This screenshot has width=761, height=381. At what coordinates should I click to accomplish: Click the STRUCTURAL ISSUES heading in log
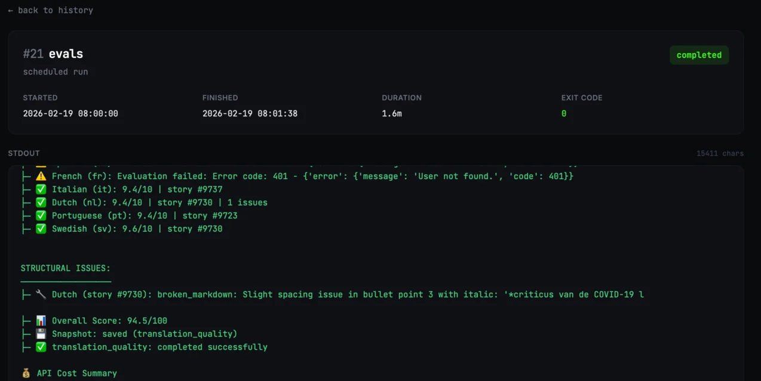(66, 268)
